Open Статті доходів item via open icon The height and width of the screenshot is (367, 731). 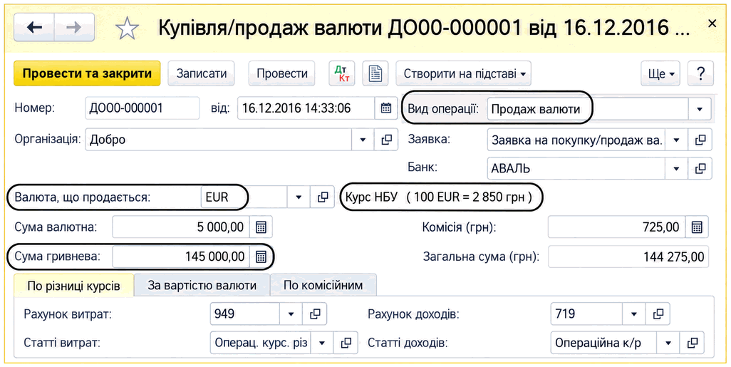692,343
